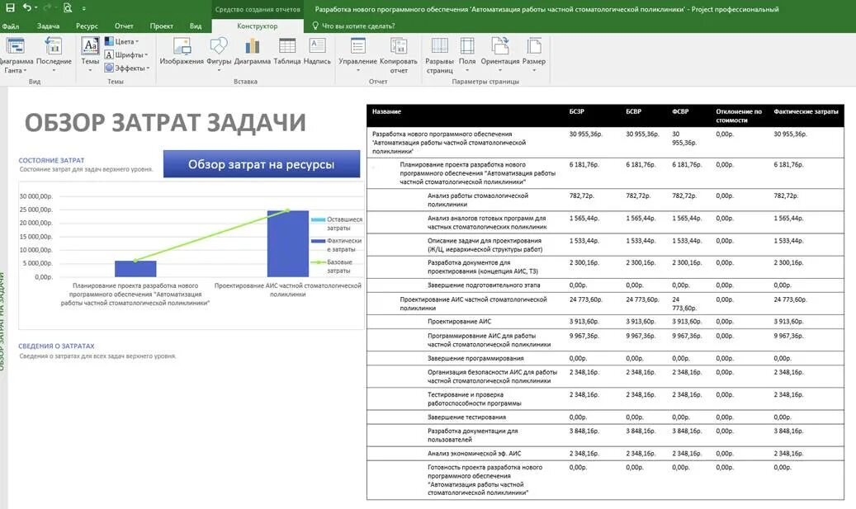Open the Шрифты theme fonts dropdown
This screenshot has width=856, height=509.
click(125, 54)
